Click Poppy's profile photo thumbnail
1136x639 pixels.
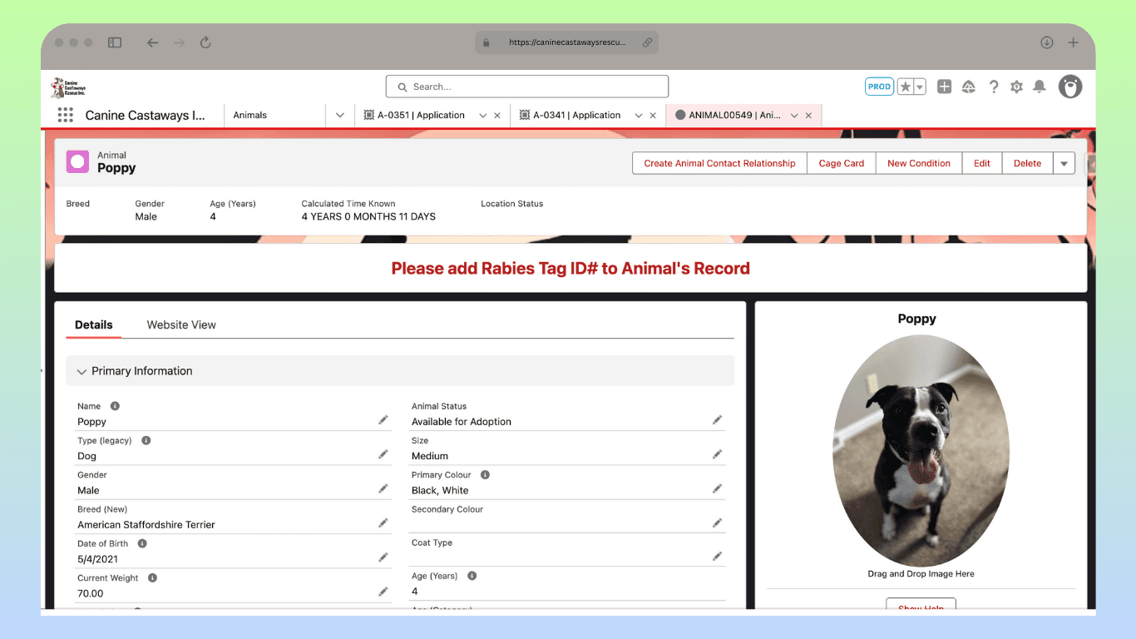click(921, 451)
